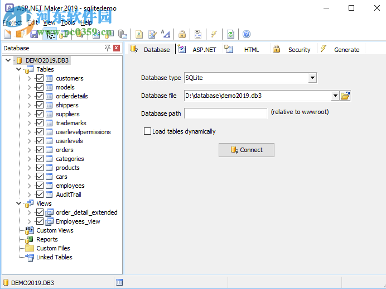Expand the categories table node
The height and width of the screenshot is (289, 386).
point(30,159)
